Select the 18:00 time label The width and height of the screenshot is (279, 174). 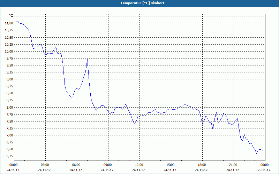202,165
